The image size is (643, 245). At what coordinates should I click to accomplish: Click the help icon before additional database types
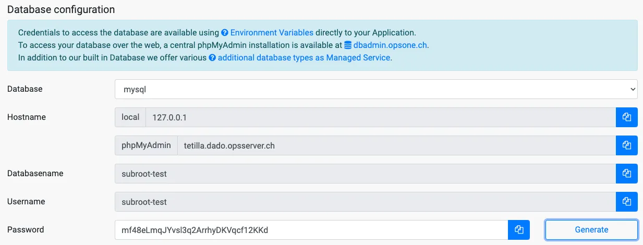click(212, 58)
